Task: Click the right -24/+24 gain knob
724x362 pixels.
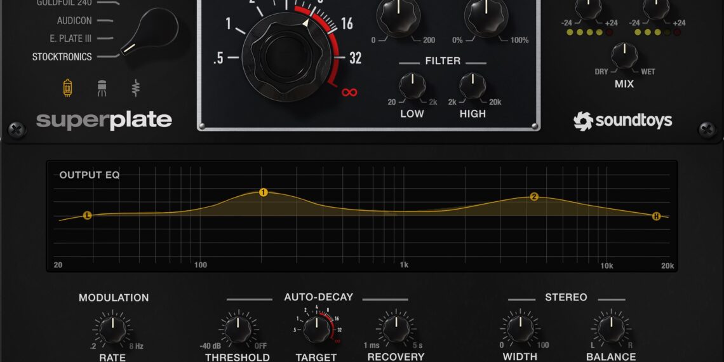Action: pos(656,7)
